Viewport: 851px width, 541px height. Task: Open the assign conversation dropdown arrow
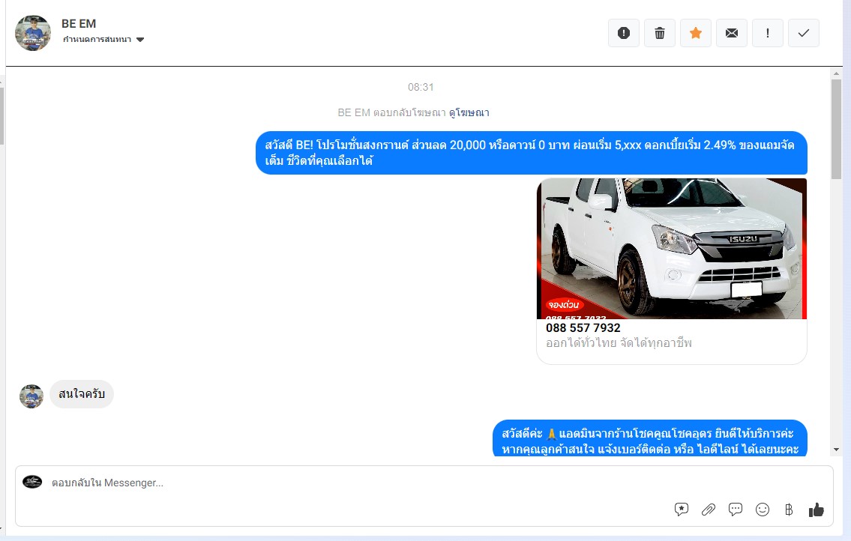[140, 40]
